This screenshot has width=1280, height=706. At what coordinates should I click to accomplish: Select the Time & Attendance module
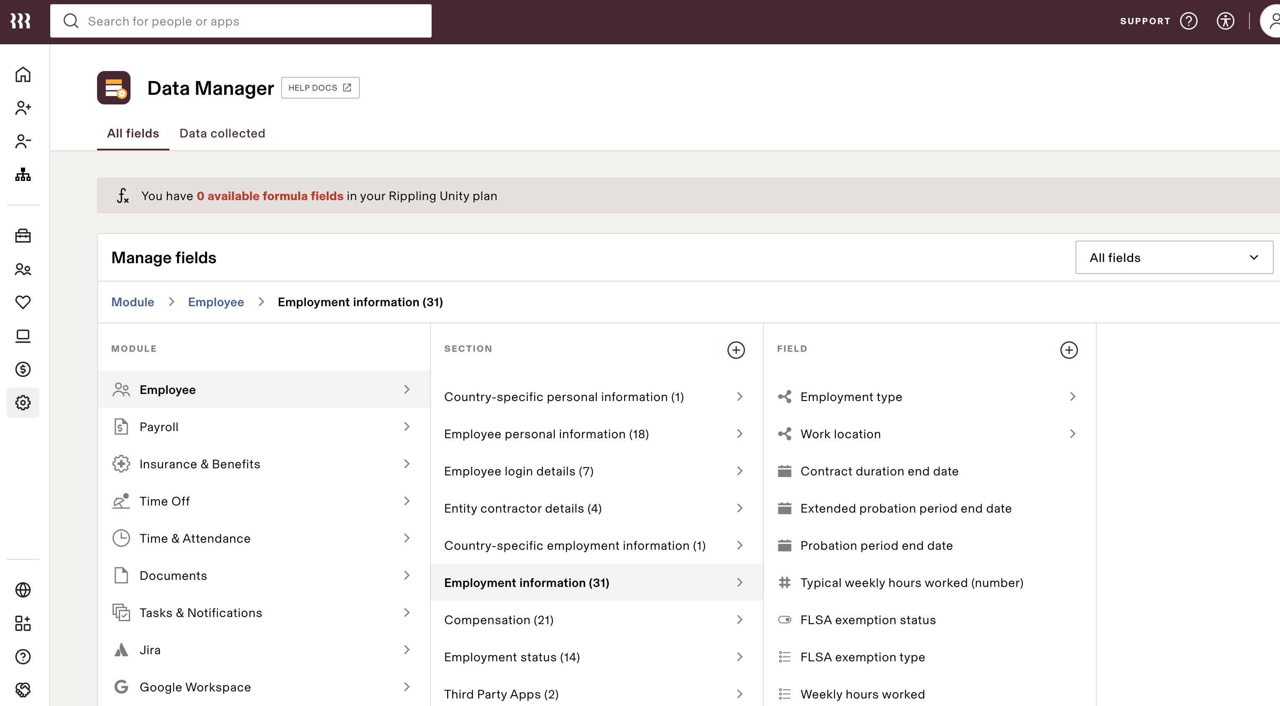[264, 538]
